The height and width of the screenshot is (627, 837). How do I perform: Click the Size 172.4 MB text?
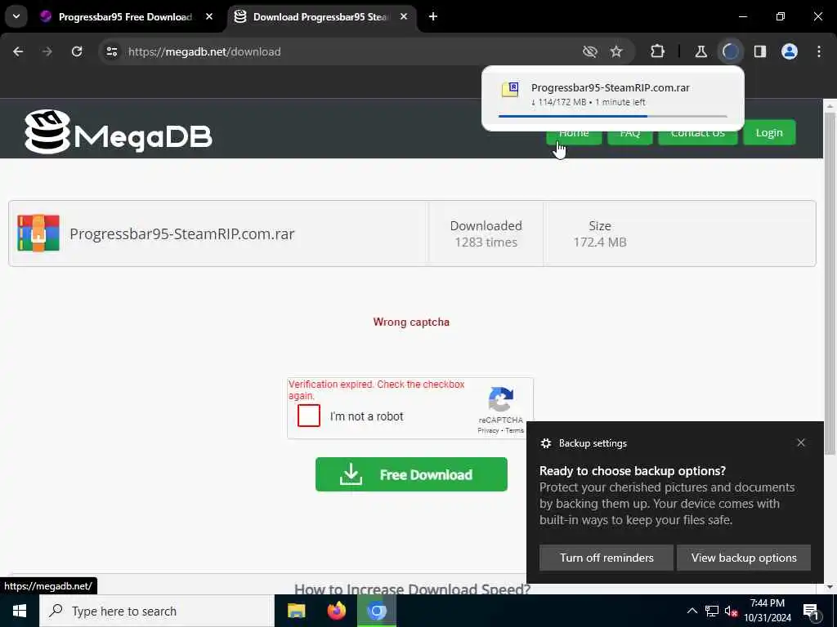pos(600,233)
